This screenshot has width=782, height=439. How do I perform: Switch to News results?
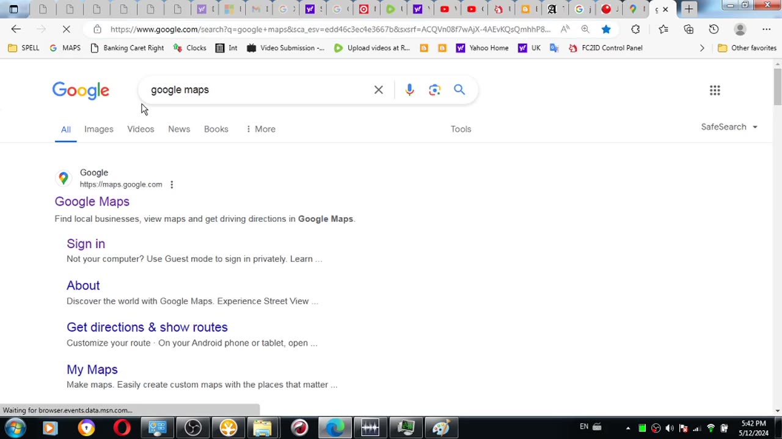[x=179, y=129]
